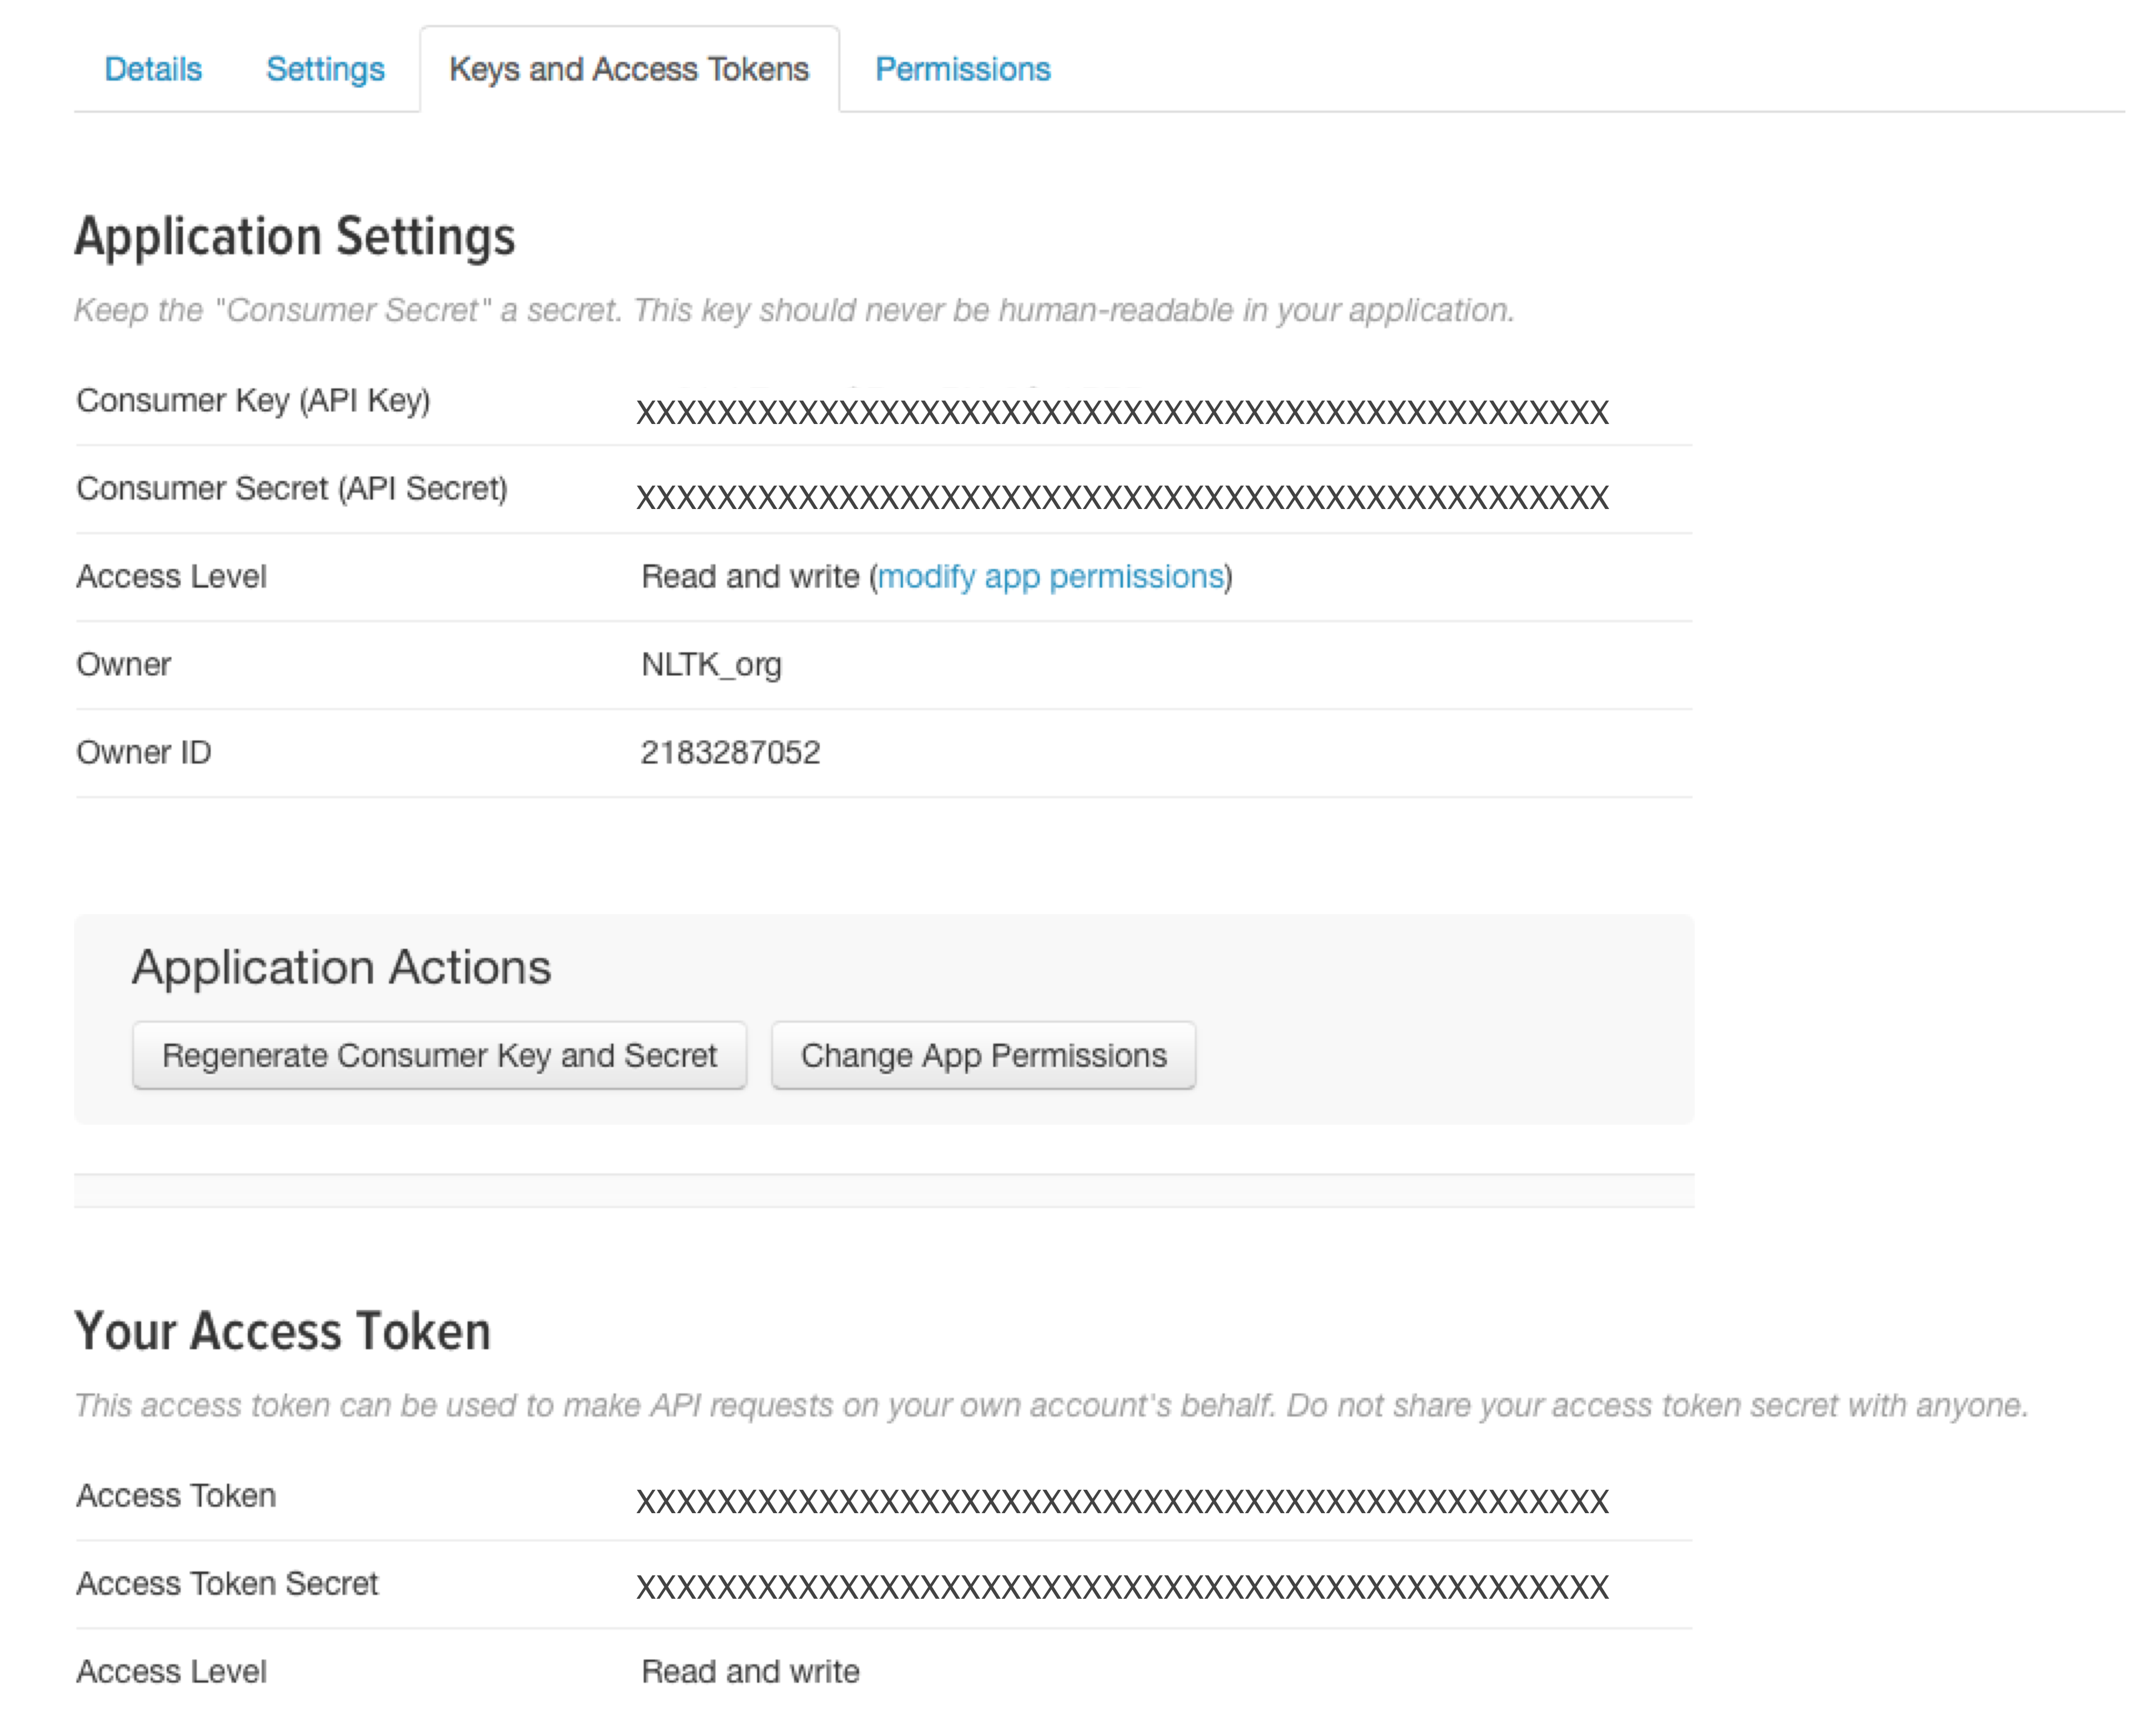This screenshot has width=2146, height=1736.
Task: Click the Your Access Token heading
Action: pos(283,1332)
